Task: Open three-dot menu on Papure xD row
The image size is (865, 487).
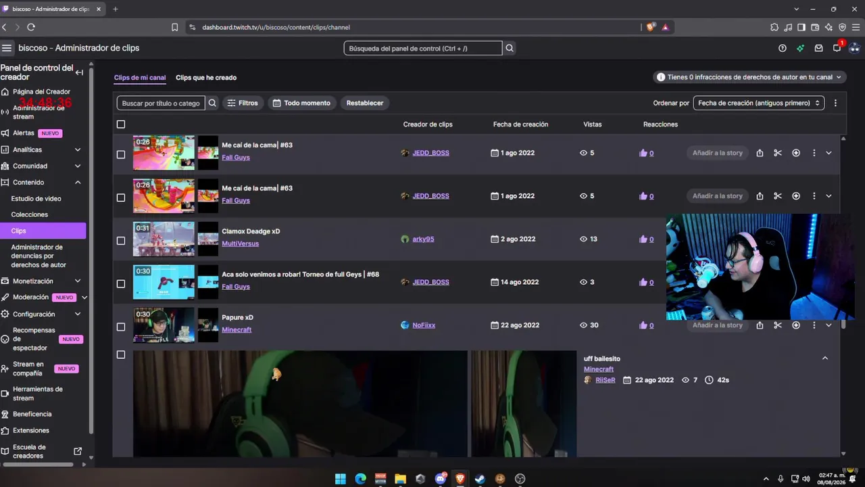Action: pos(814,325)
